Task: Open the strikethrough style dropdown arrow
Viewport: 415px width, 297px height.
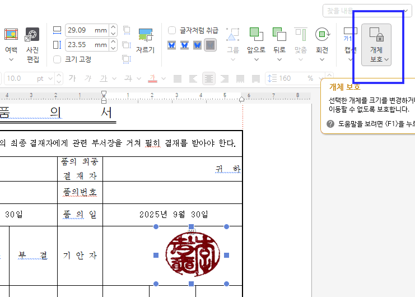Action: tap(139, 78)
